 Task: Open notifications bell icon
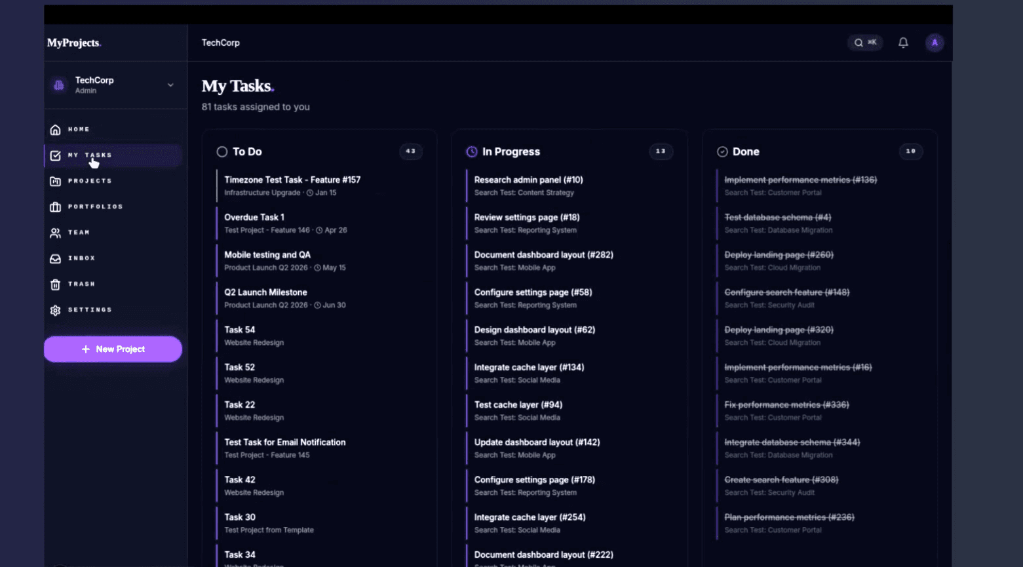coord(903,43)
